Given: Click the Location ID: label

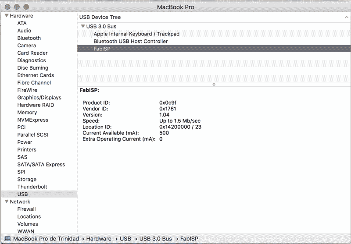Looking at the screenshot, I should point(97,127).
